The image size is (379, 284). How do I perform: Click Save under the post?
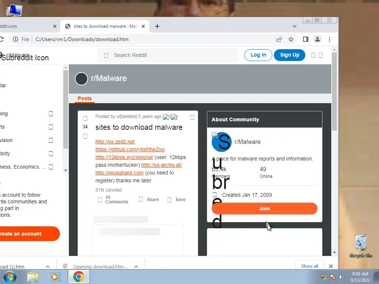click(177, 199)
